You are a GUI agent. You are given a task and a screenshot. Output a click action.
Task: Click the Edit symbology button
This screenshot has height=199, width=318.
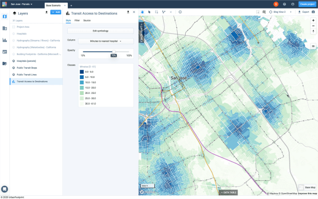101,31
